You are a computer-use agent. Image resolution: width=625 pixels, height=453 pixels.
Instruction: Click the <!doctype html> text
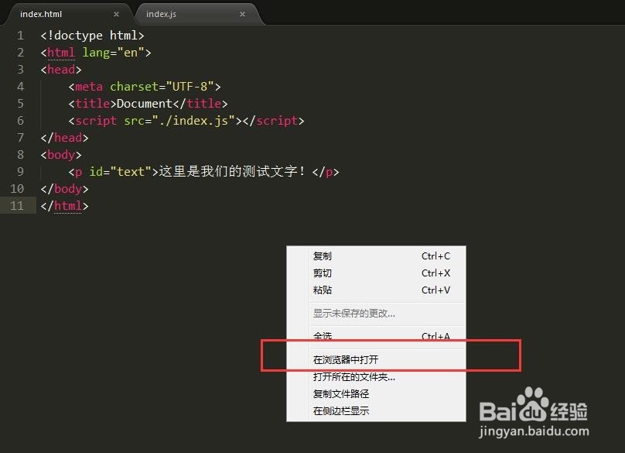click(92, 36)
